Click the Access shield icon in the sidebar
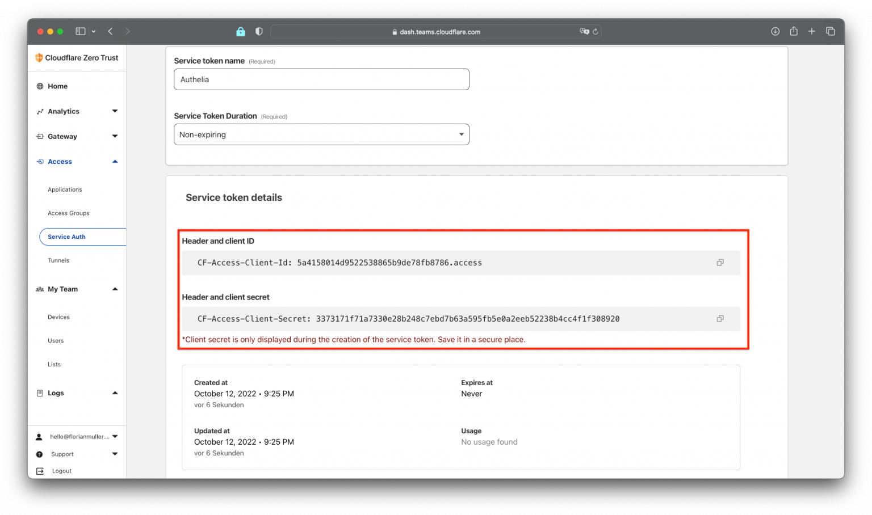This screenshot has height=515, width=872. 40,161
